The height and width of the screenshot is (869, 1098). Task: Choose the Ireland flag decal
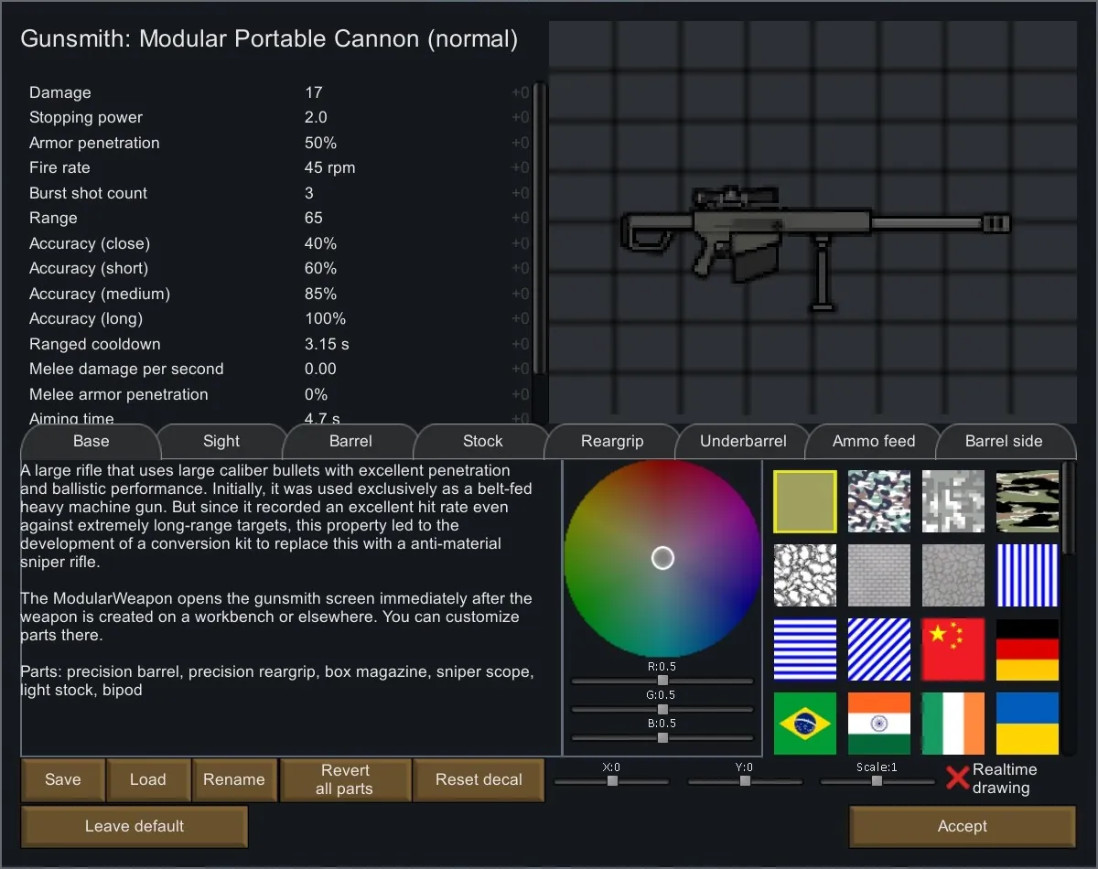click(953, 724)
